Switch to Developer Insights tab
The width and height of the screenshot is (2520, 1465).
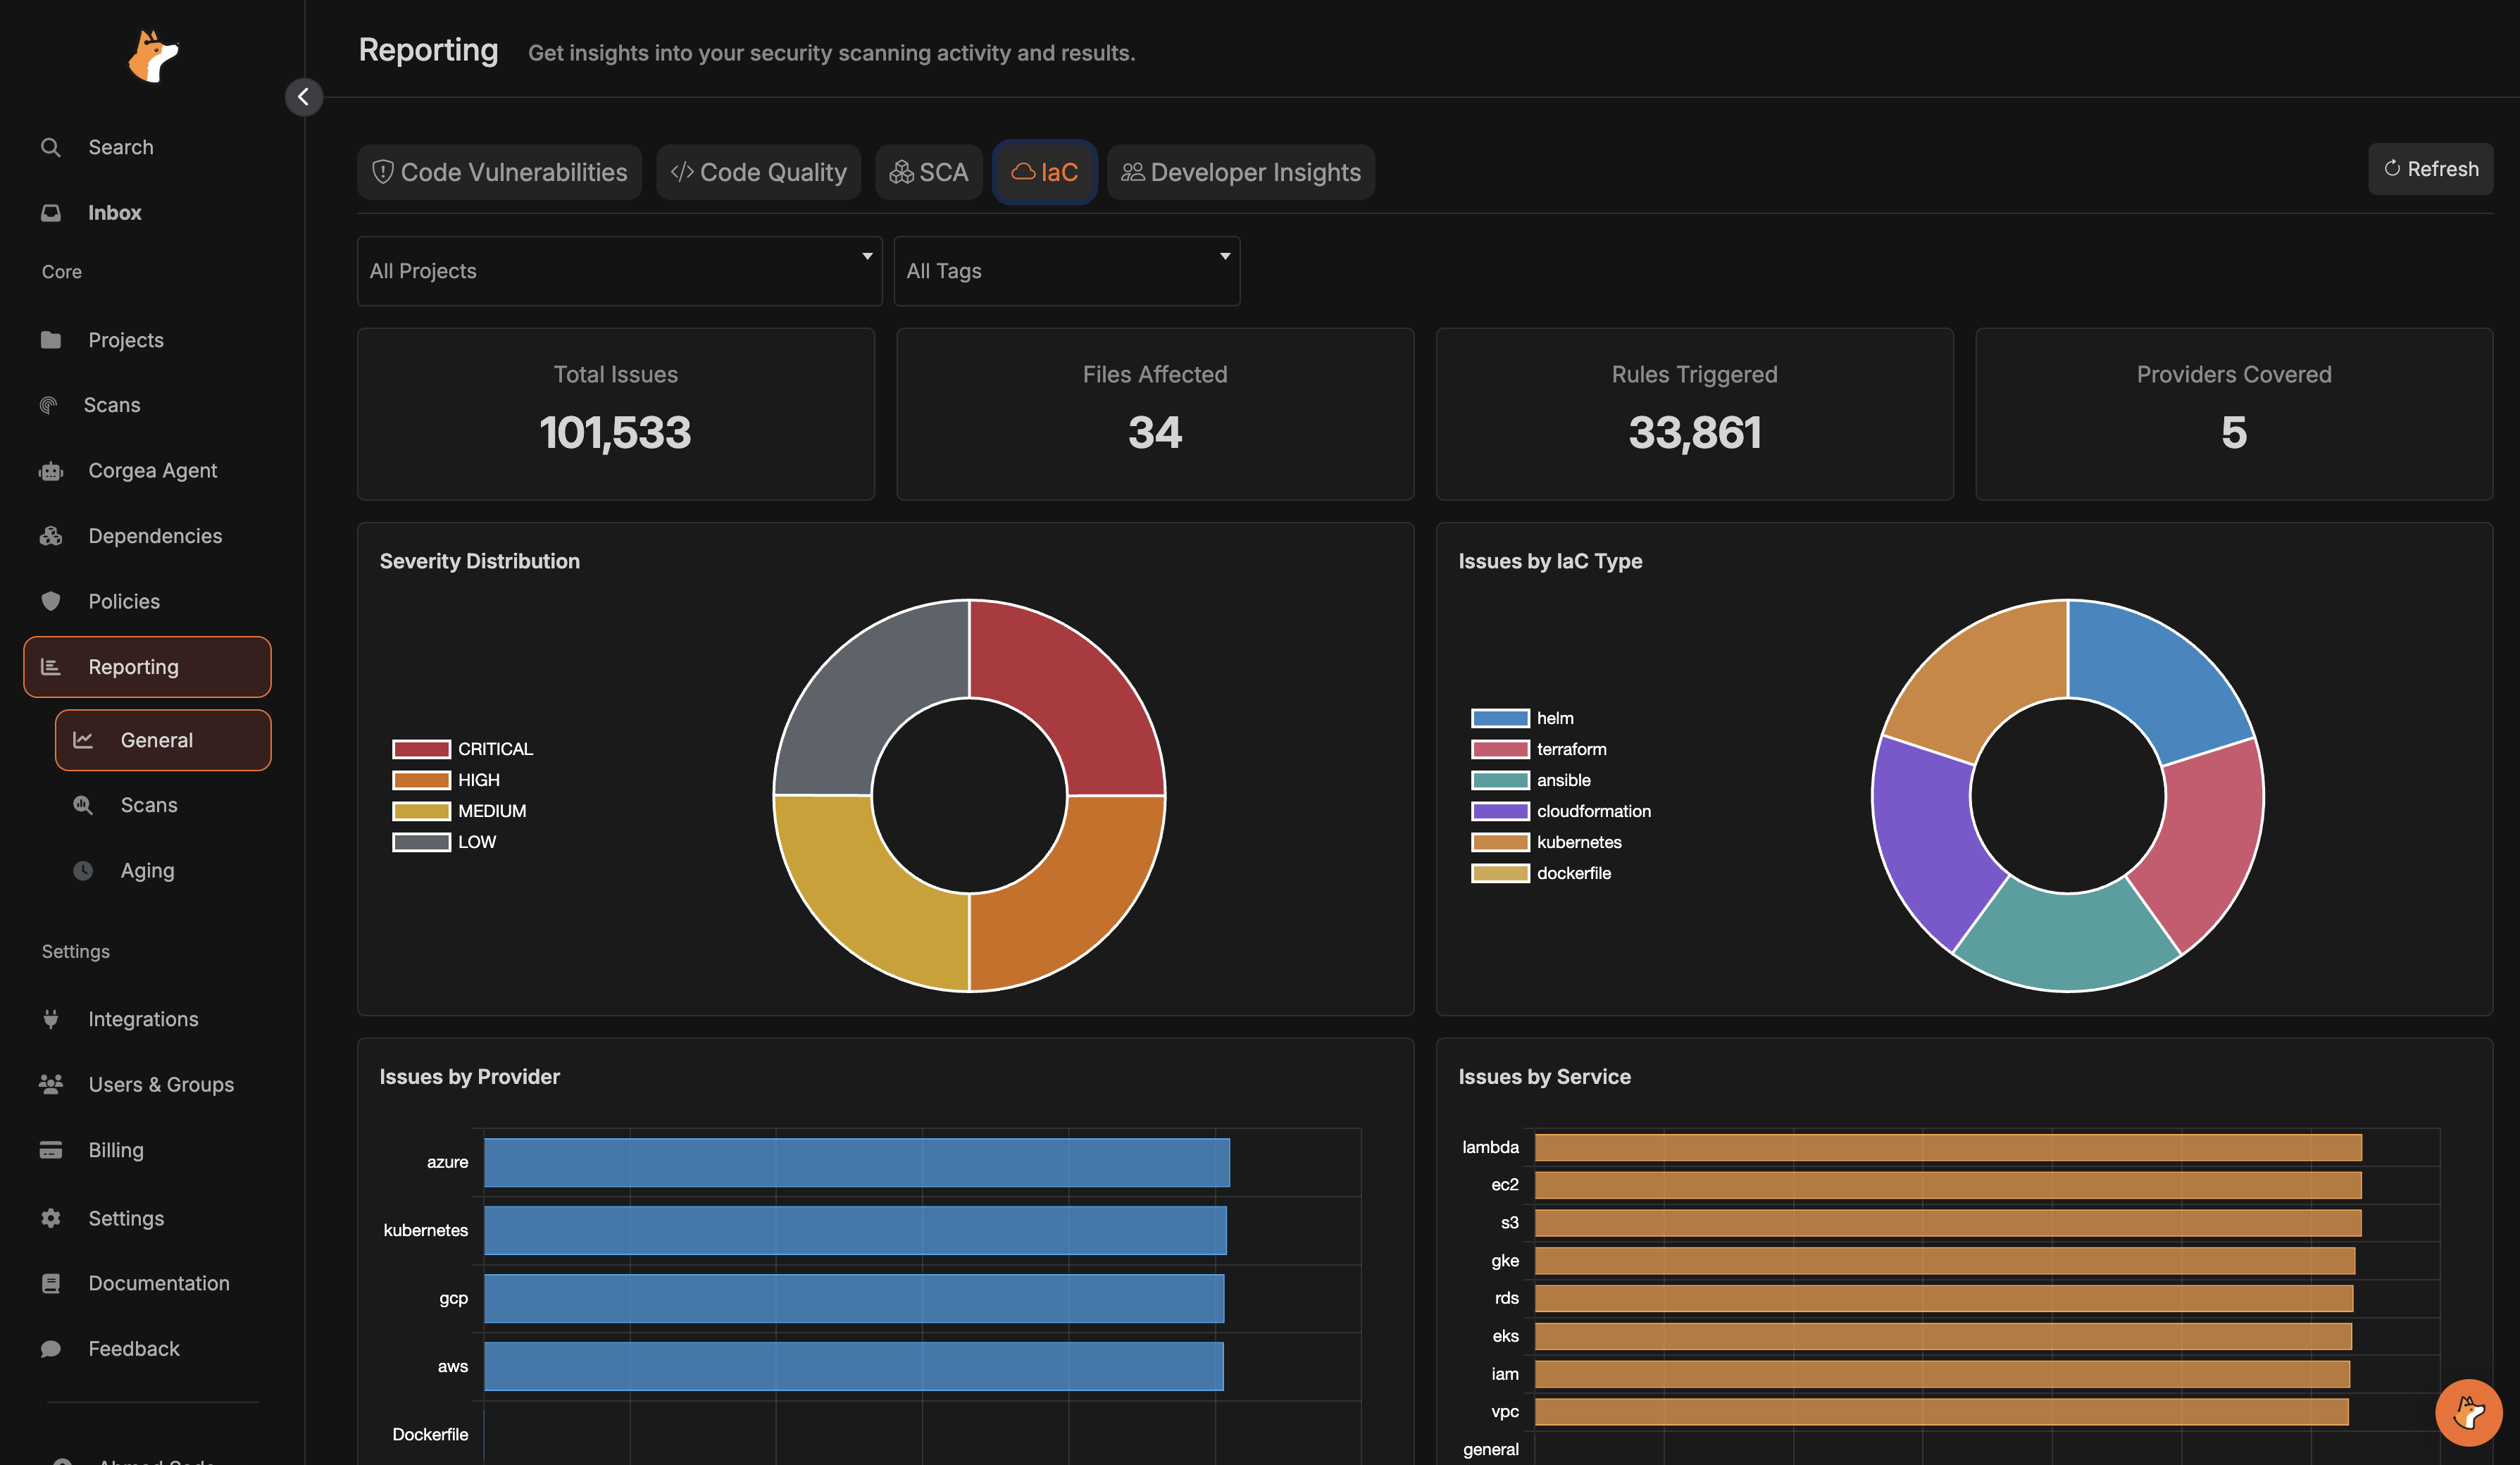[x=1240, y=172]
